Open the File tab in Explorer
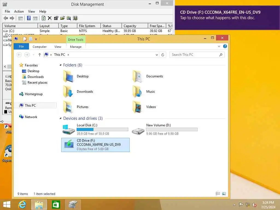Screen dimensions: 280x210 [x=21, y=46]
